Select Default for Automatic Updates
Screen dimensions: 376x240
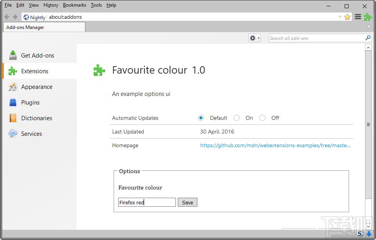(x=201, y=118)
